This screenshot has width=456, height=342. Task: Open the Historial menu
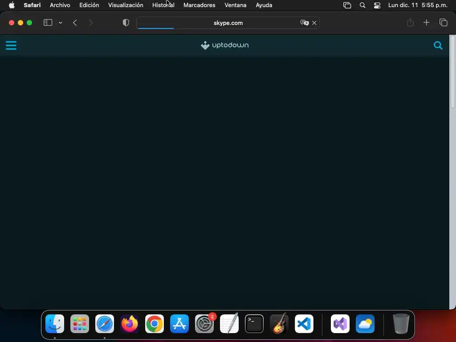163,5
